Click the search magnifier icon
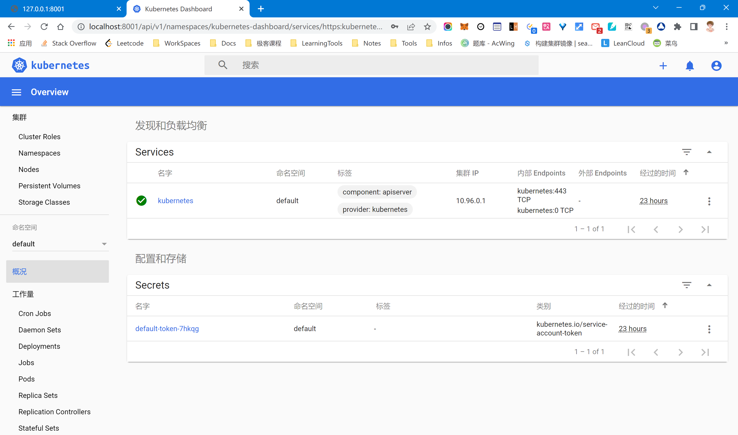Screen dimensions: 738x435 [x=223, y=65]
